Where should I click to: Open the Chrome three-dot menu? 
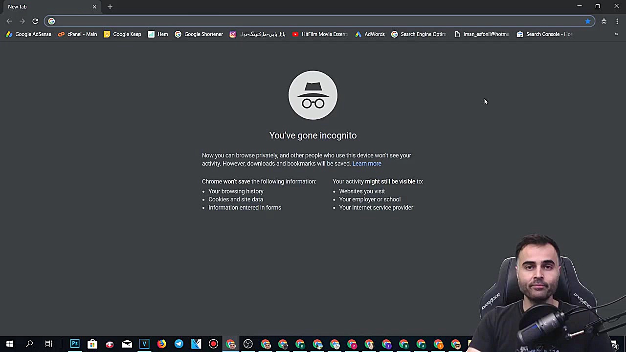tap(617, 21)
